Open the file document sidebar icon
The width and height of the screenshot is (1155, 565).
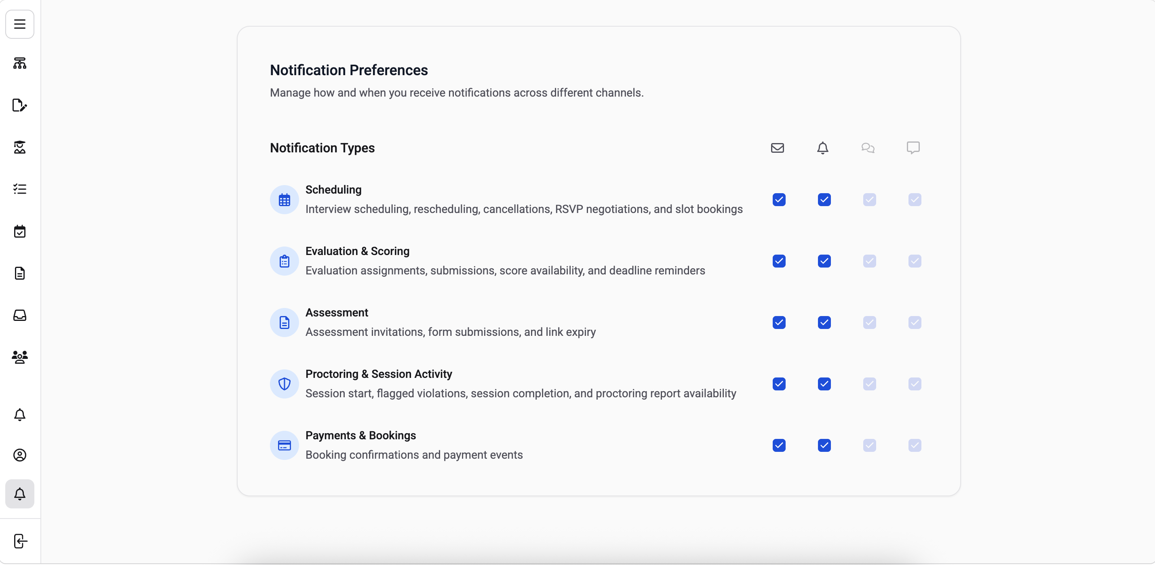tap(20, 274)
